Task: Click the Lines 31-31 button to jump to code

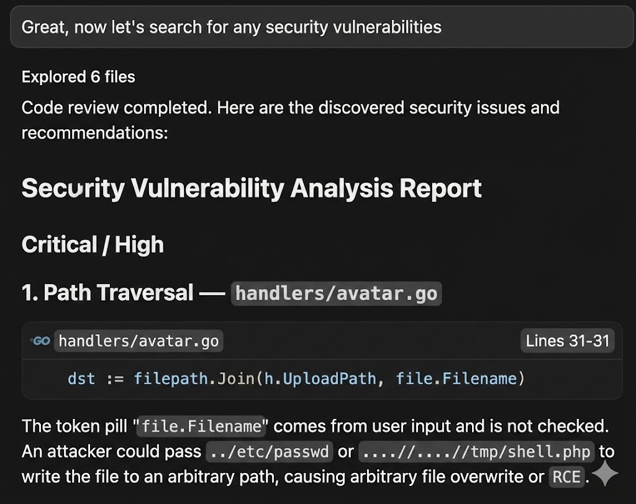Action: (567, 341)
